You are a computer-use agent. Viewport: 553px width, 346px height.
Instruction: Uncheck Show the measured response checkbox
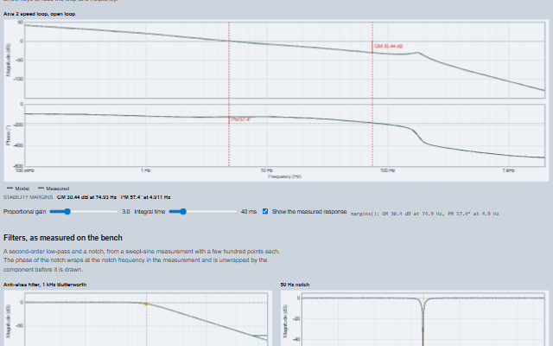[x=265, y=211]
